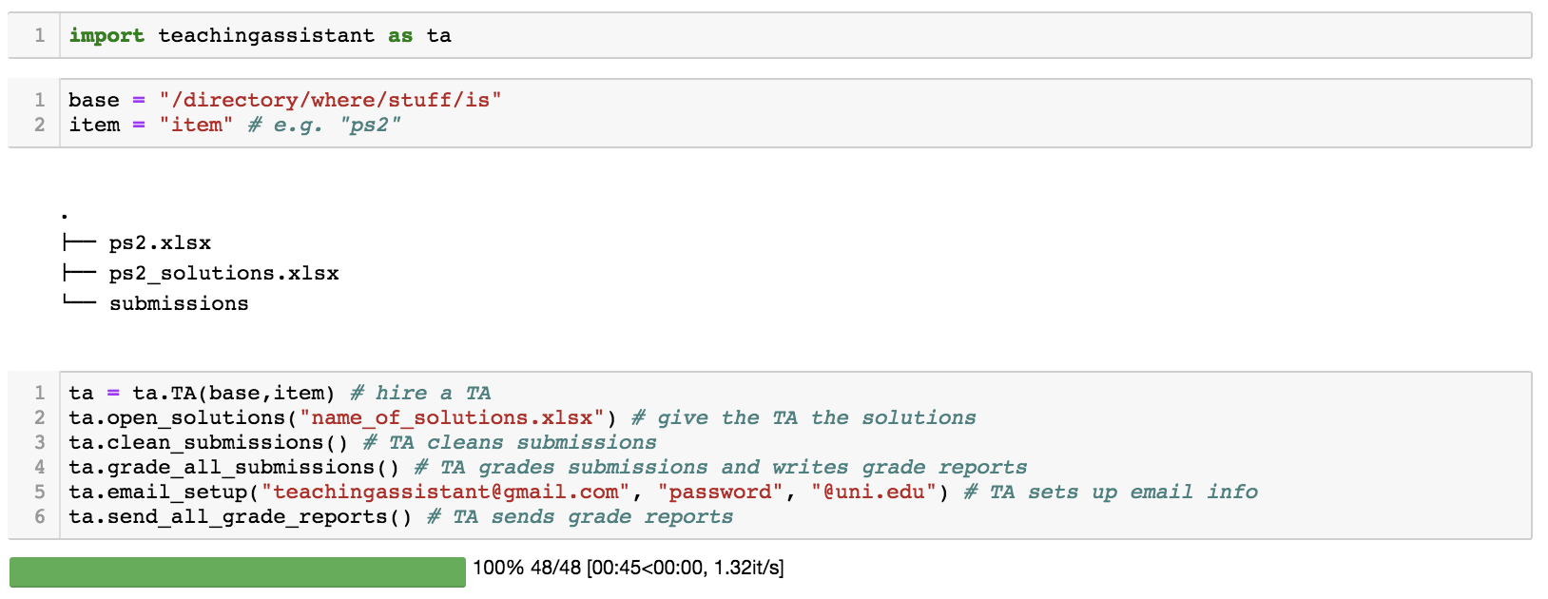Select ps2_solutions.xlsx in the tree

tap(223, 273)
